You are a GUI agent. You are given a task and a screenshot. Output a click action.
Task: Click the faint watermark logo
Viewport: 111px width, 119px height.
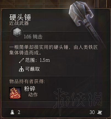coord(78,100)
